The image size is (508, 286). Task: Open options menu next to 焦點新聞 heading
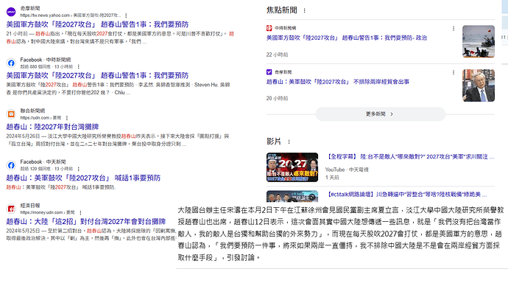[304, 11]
